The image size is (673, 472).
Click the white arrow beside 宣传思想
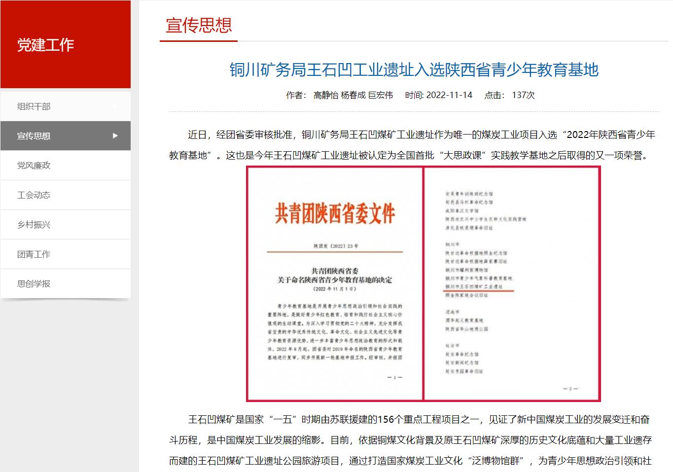pos(115,135)
